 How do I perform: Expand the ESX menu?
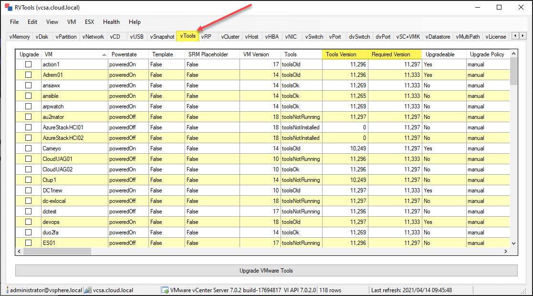pos(89,22)
